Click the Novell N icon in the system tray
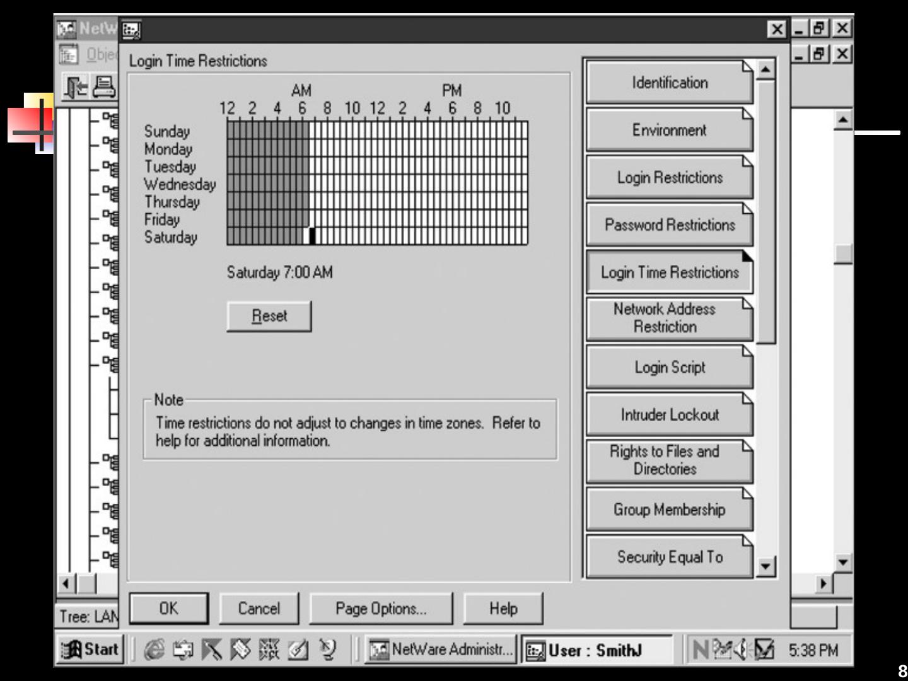 coord(701,649)
